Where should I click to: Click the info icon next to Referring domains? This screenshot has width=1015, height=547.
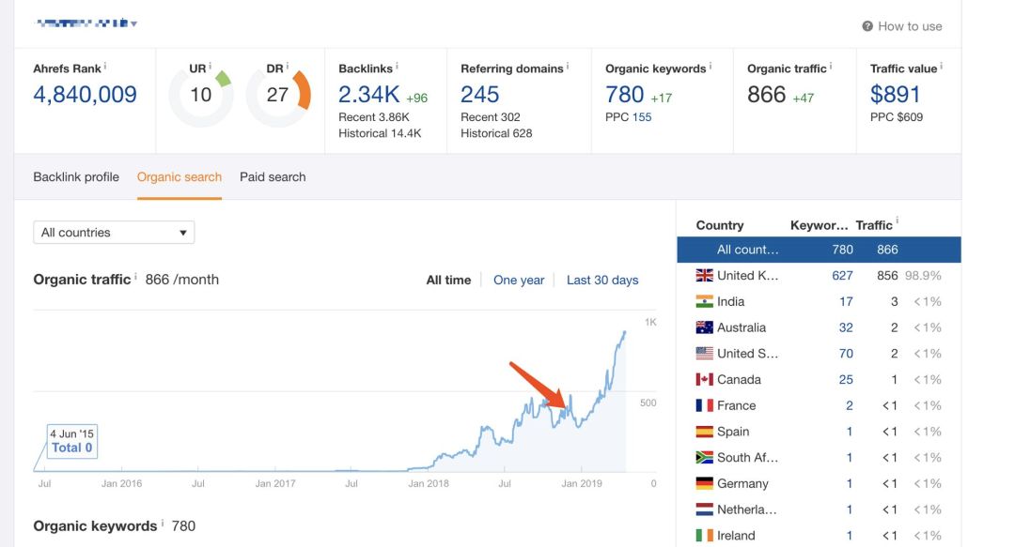(568, 66)
